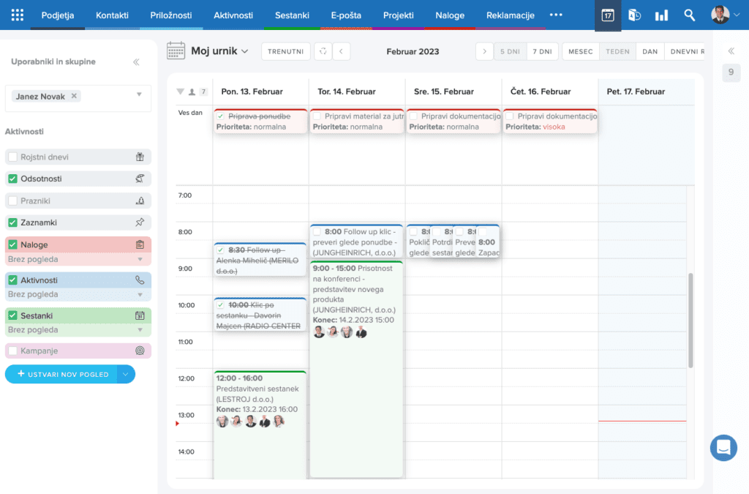Uncheck the Odsotnosti checkbox
The height and width of the screenshot is (494, 749).
click(x=13, y=179)
